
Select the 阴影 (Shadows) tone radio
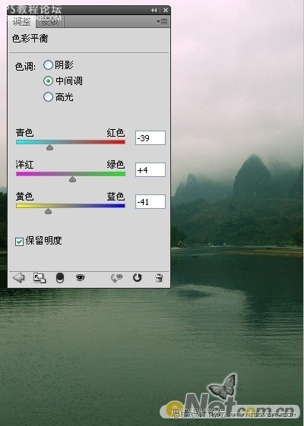[48, 65]
